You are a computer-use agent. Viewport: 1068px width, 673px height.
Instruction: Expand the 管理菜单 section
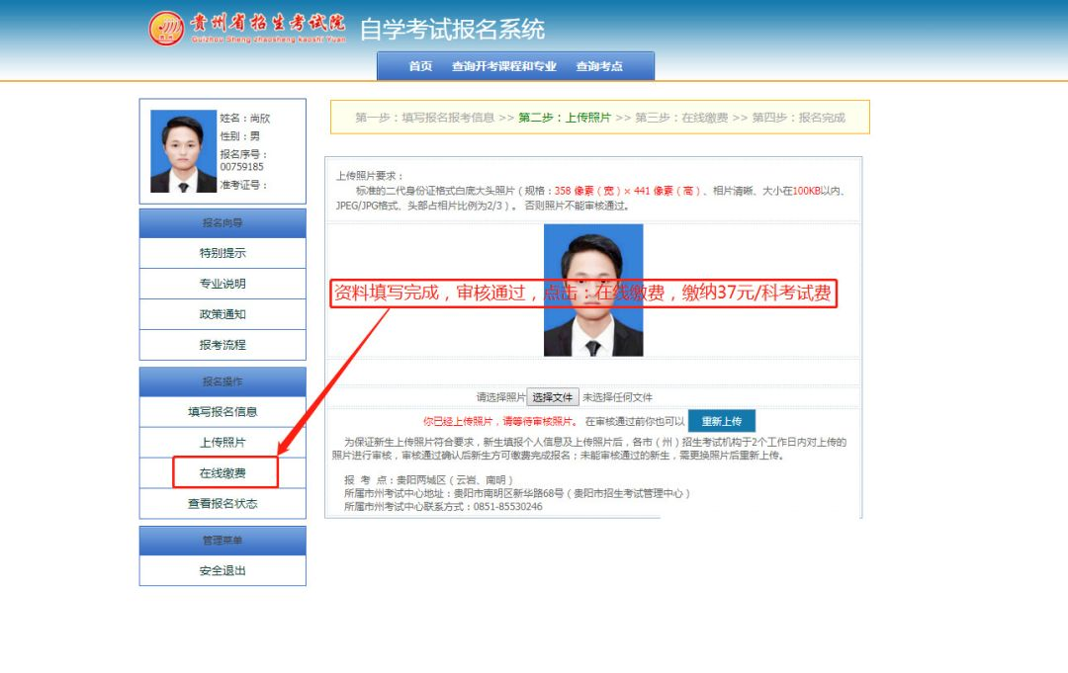coord(222,540)
